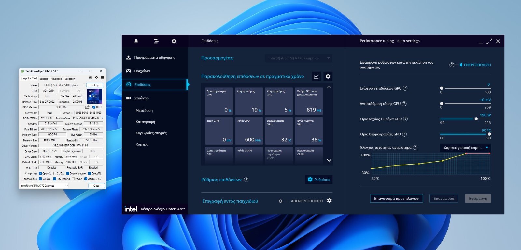Switch to Advanced tab in GPU-Z
521x250 pixels.
click(56, 79)
